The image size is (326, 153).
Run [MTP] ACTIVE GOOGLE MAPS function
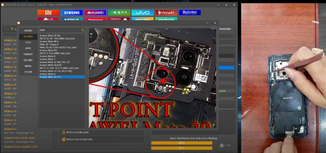coord(102,139)
